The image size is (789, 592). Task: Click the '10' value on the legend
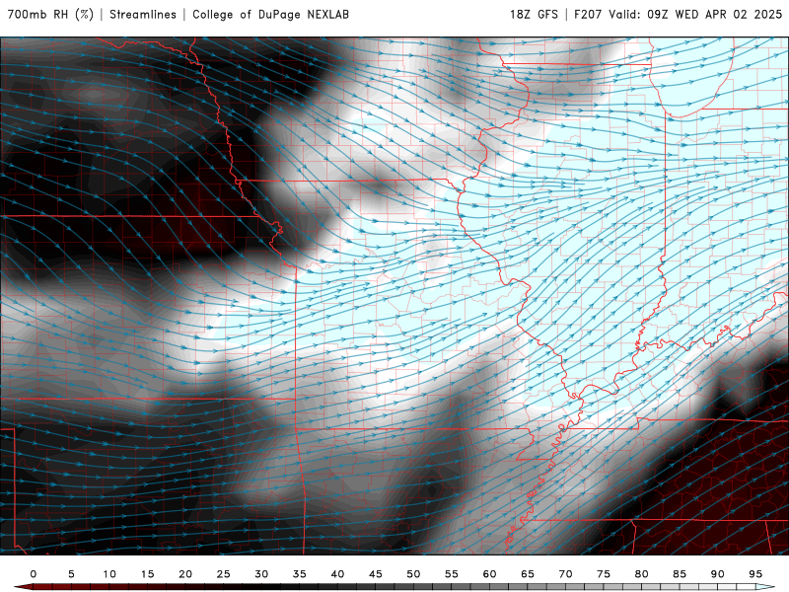109,574
